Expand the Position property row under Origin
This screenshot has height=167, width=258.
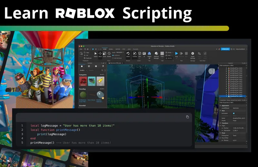click(222, 128)
